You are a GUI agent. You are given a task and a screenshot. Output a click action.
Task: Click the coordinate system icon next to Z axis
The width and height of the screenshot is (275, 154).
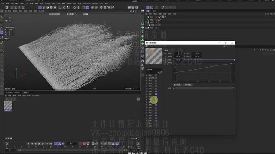click(x=23, y=7)
